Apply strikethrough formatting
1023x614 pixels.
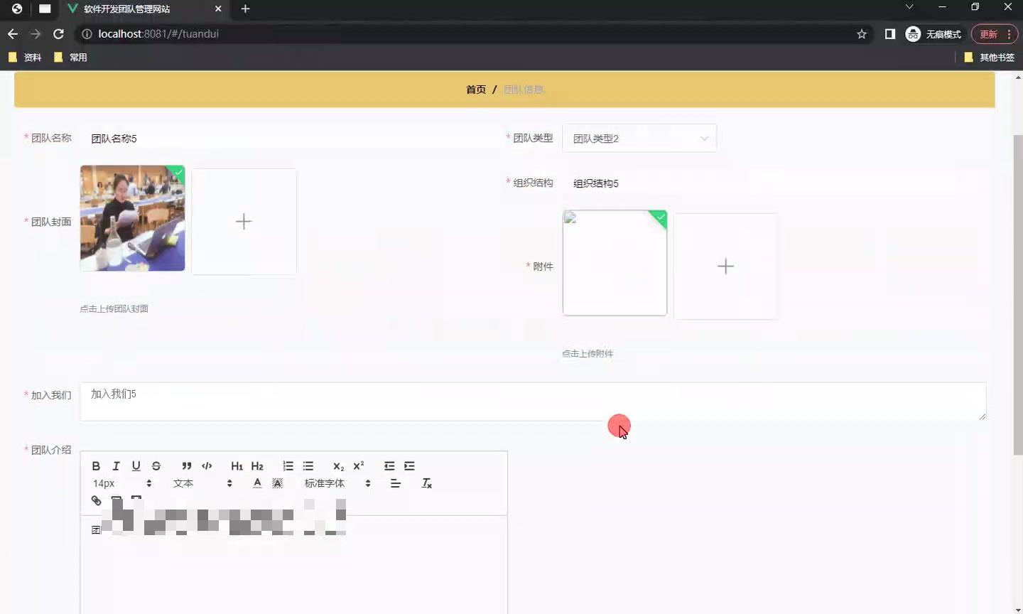156,466
